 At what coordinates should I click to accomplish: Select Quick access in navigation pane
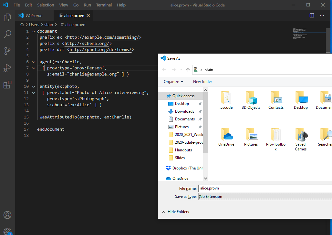(x=181, y=96)
